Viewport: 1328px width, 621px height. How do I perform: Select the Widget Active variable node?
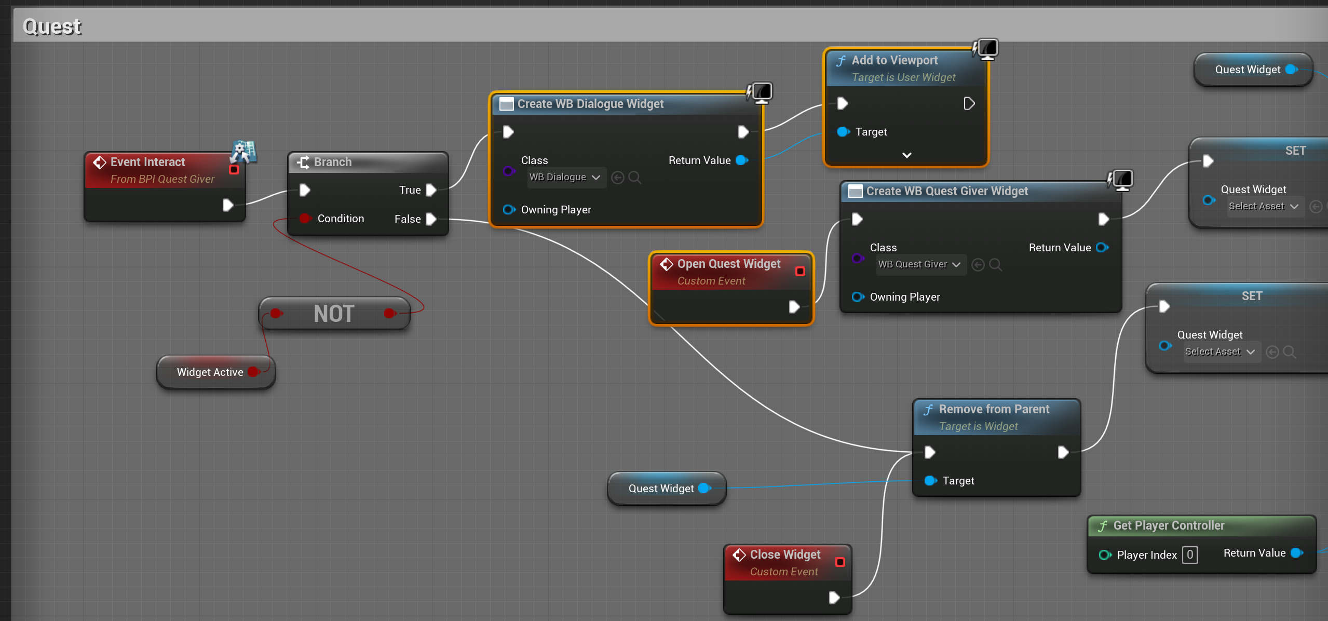(x=210, y=372)
